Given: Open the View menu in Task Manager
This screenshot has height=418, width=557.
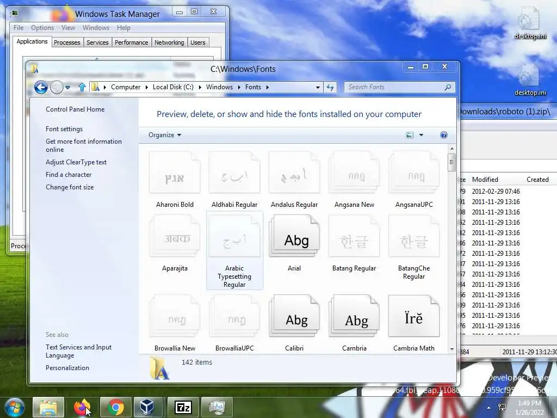Looking at the screenshot, I should (68, 28).
